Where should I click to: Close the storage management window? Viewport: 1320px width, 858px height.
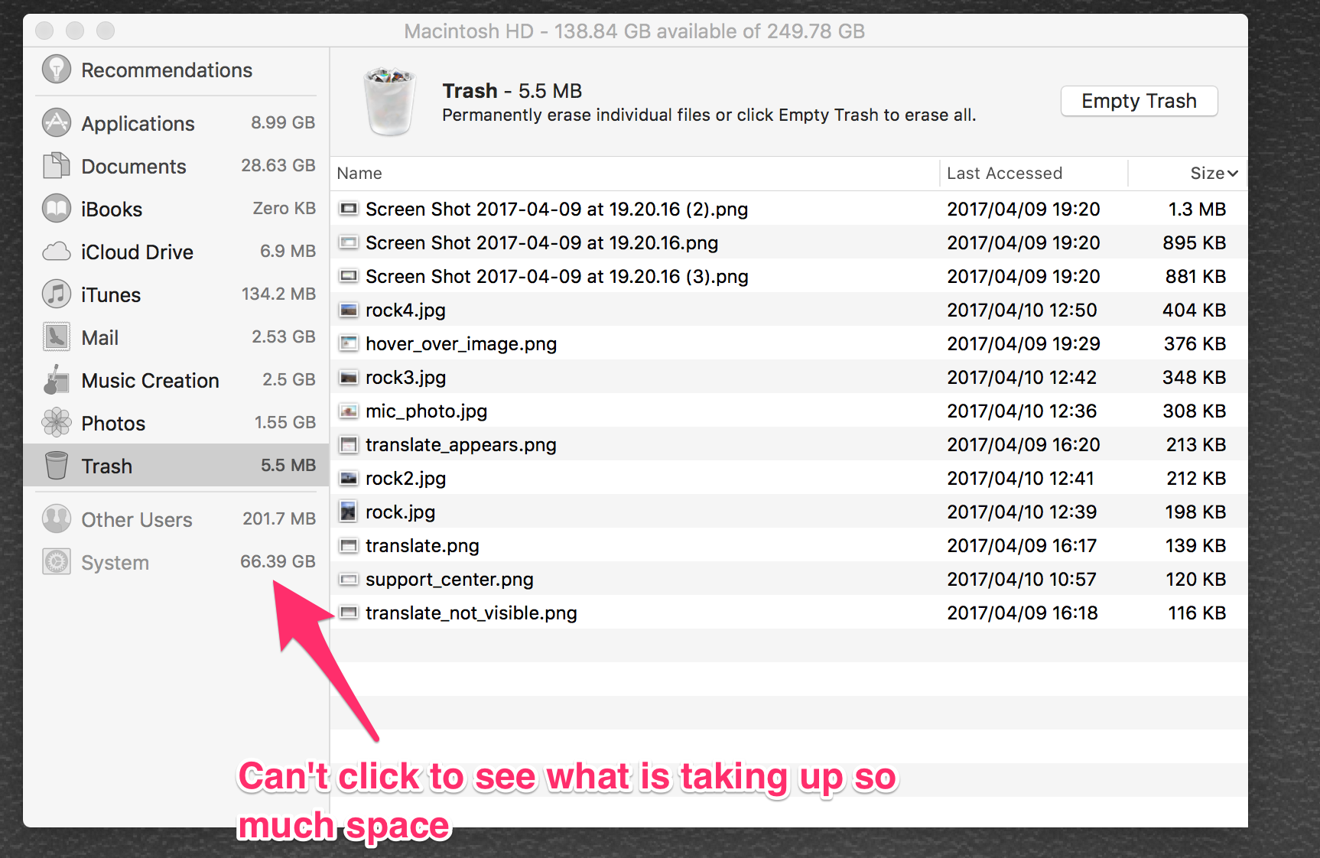44,31
